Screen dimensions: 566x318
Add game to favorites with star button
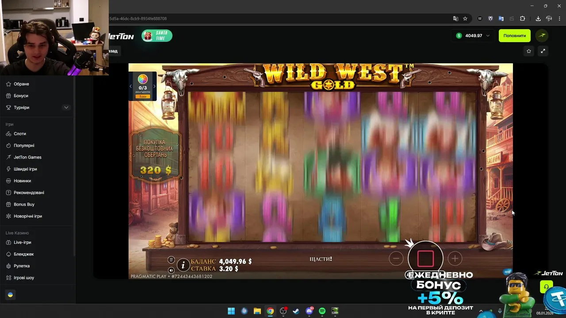[529, 51]
